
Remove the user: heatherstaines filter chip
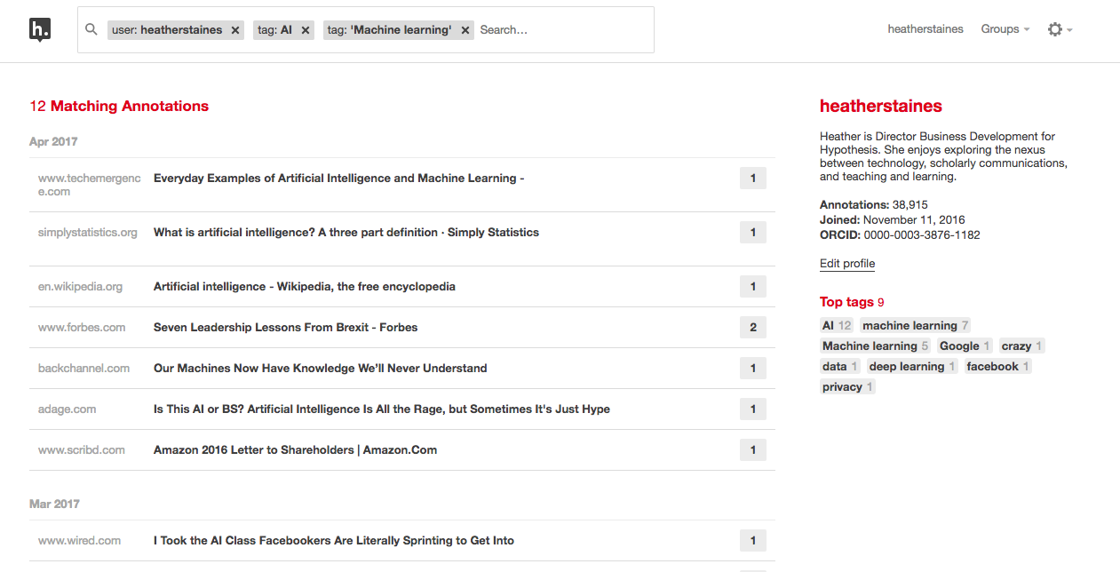click(235, 30)
